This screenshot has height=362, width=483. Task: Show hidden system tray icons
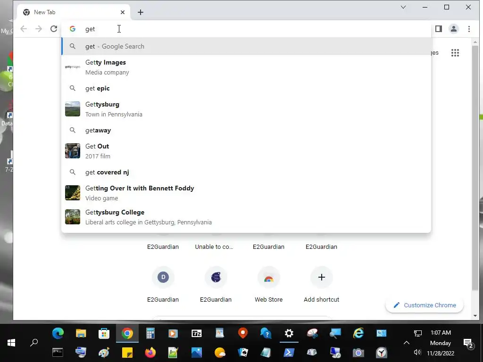point(406,343)
